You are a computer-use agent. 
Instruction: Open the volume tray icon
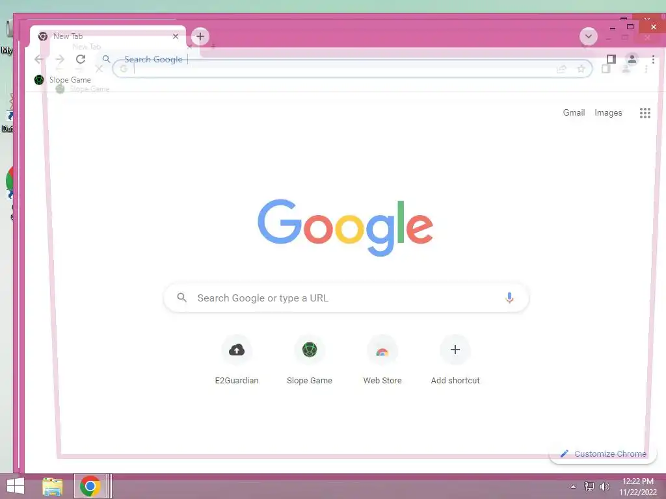tap(604, 486)
